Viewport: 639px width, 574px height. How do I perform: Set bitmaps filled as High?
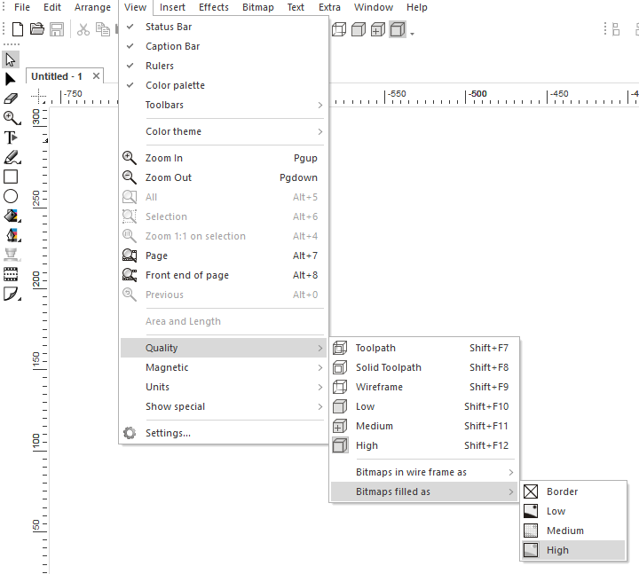pos(573,550)
